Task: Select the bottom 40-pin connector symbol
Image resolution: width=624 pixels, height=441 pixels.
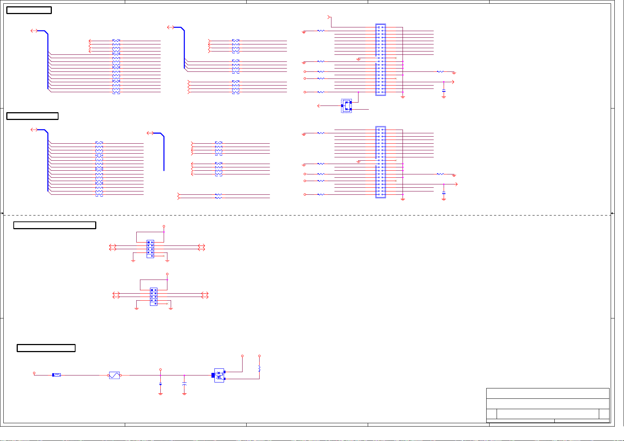Action: point(380,162)
